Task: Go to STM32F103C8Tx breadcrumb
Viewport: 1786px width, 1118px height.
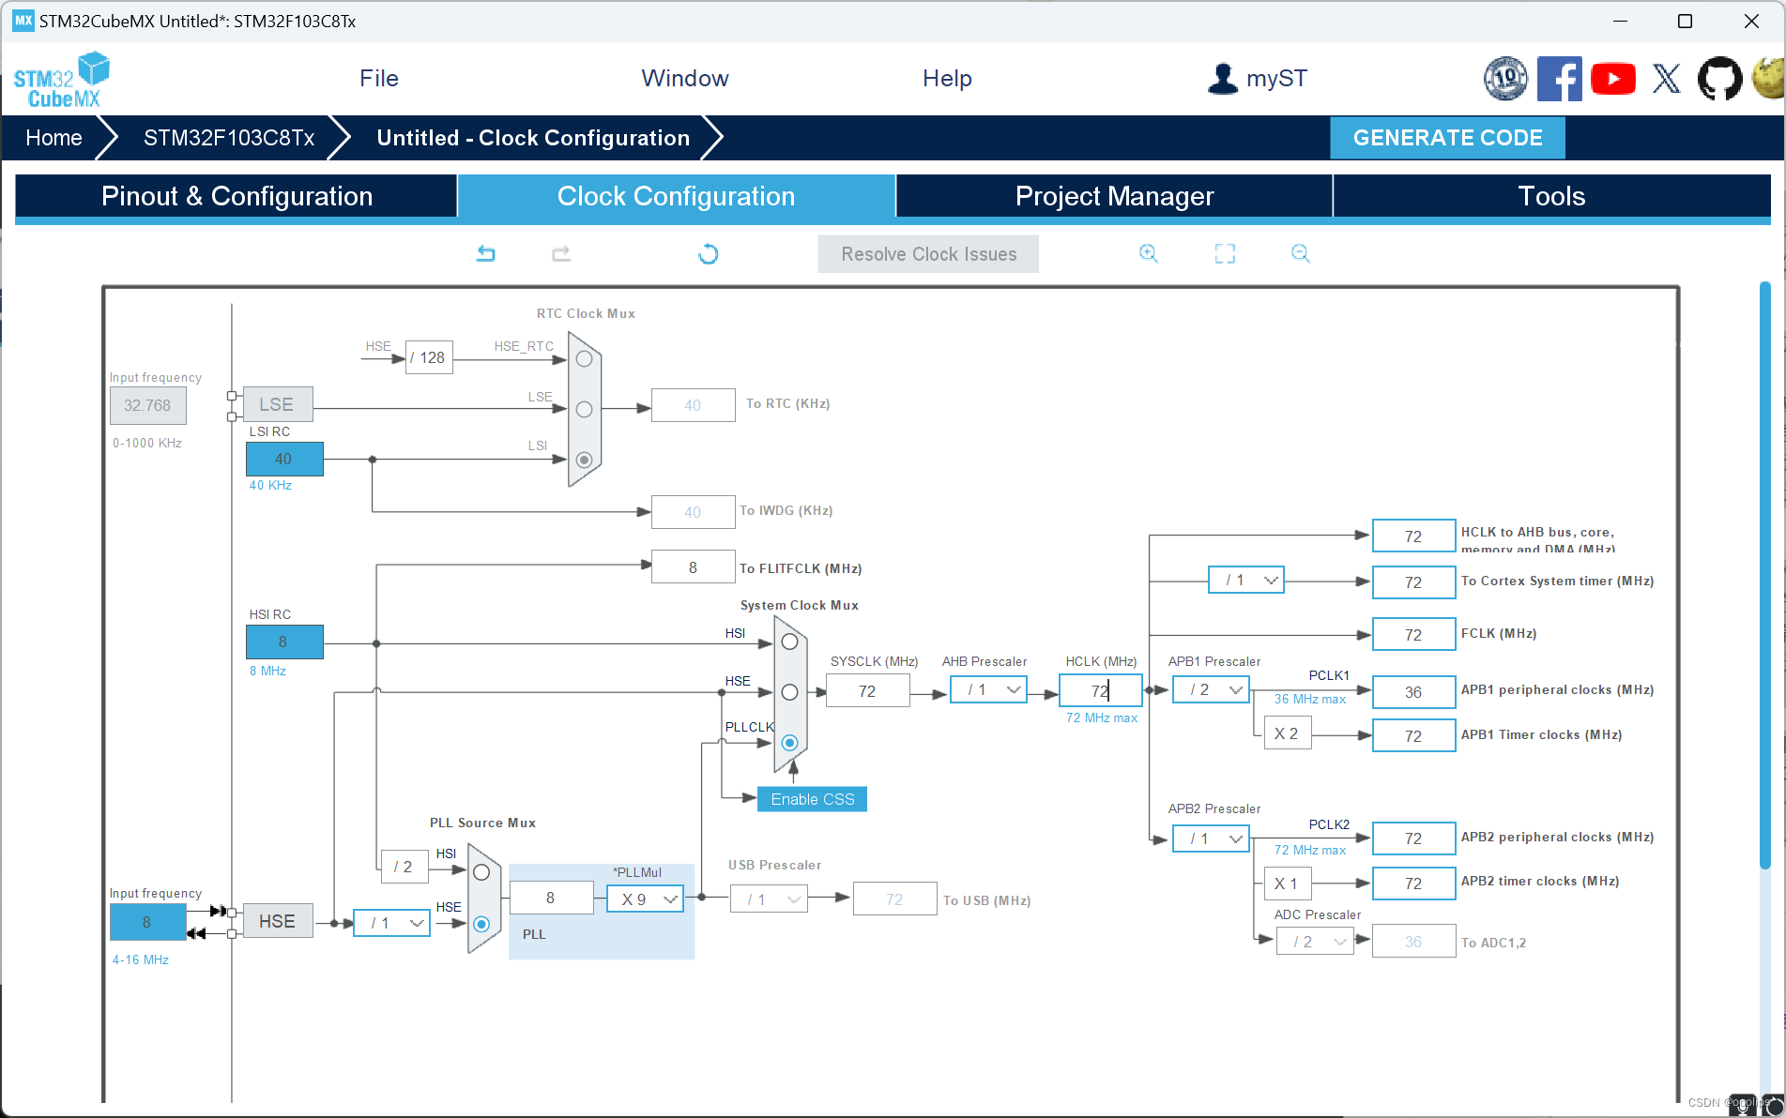Action: [229, 138]
